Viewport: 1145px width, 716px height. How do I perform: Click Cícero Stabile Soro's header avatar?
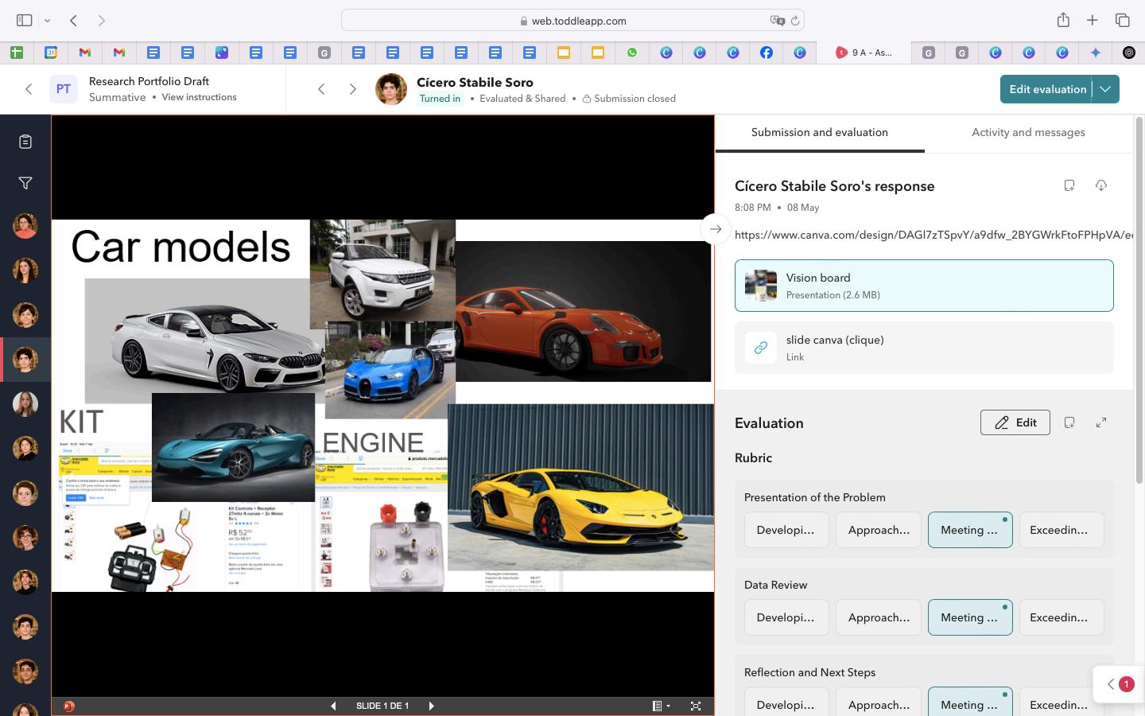(391, 89)
